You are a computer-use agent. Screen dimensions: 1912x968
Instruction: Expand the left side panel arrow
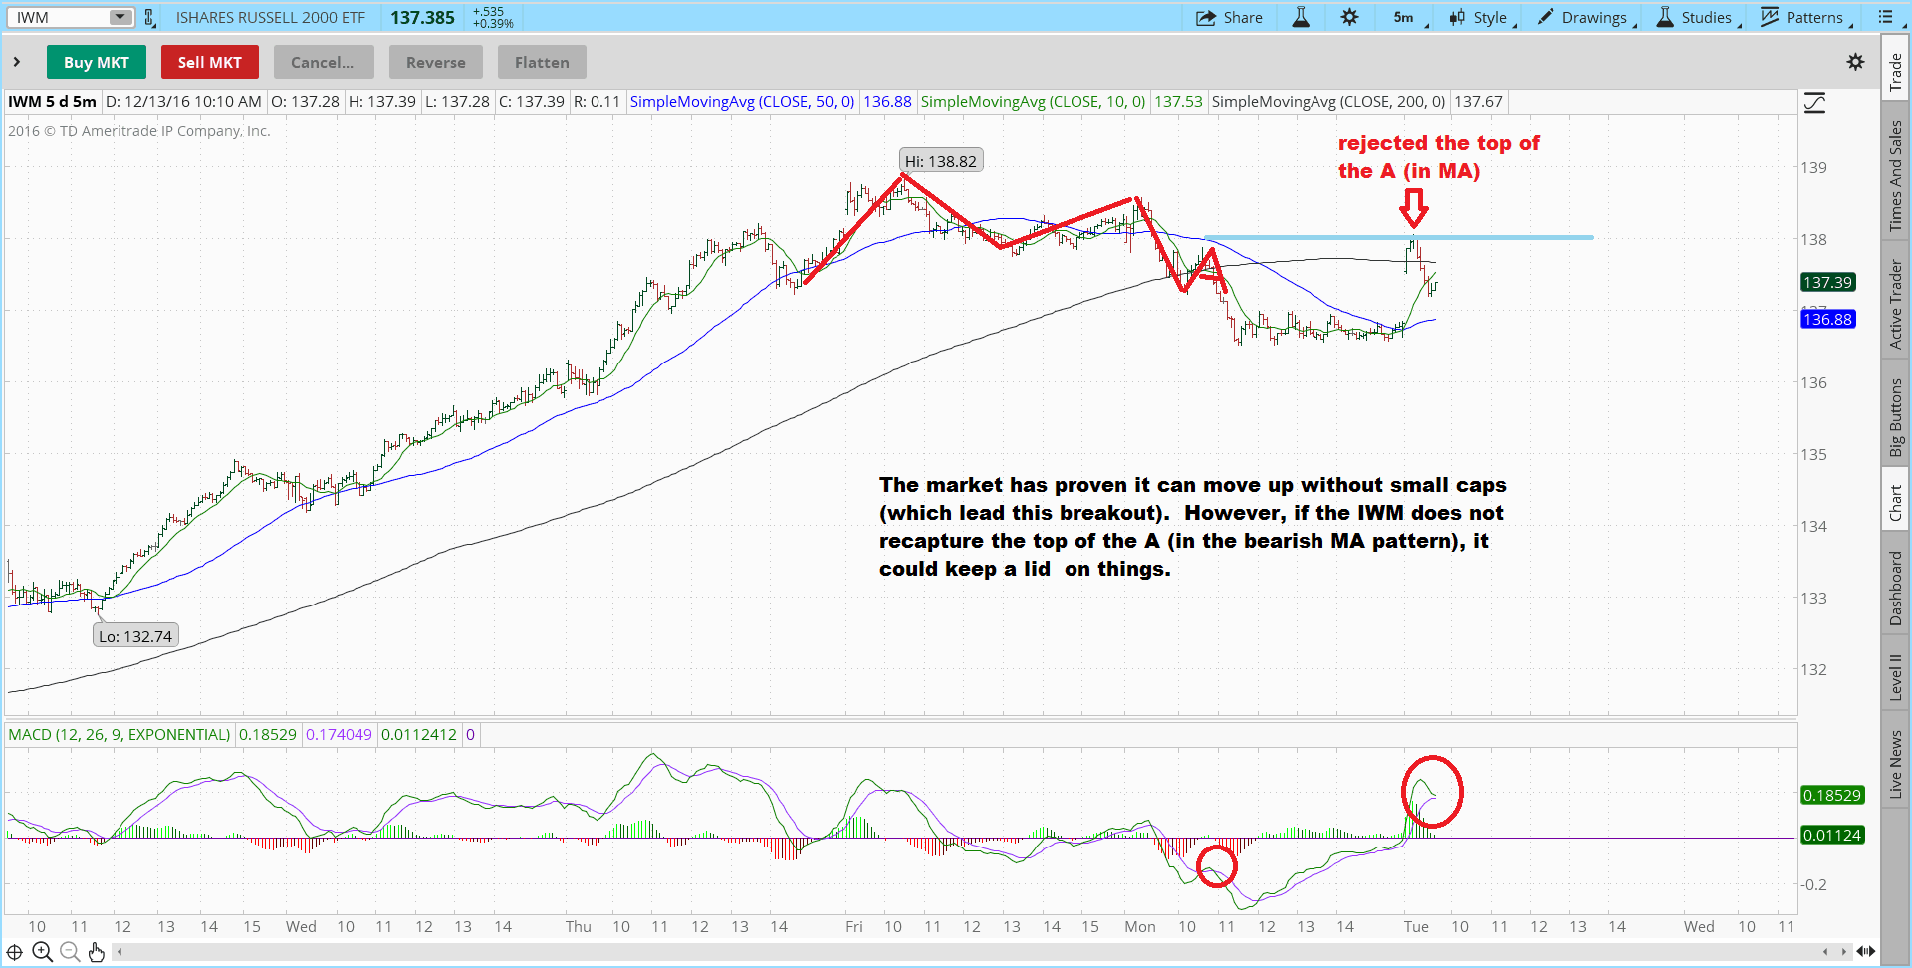point(17,62)
